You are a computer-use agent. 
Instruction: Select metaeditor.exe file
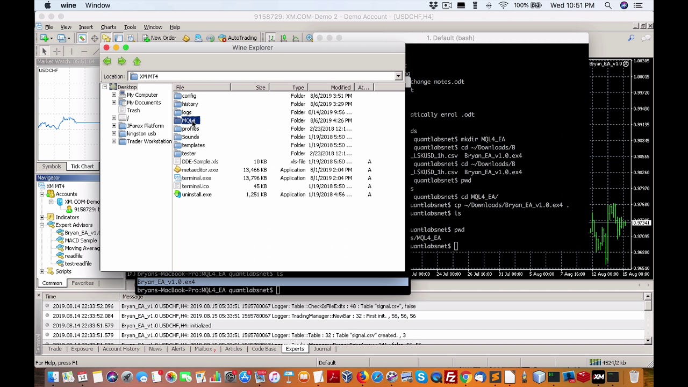pos(196,170)
